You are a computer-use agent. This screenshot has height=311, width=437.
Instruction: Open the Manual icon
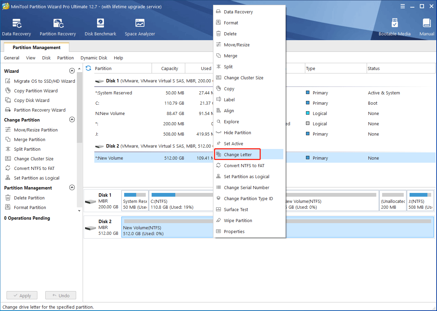point(427,27)
